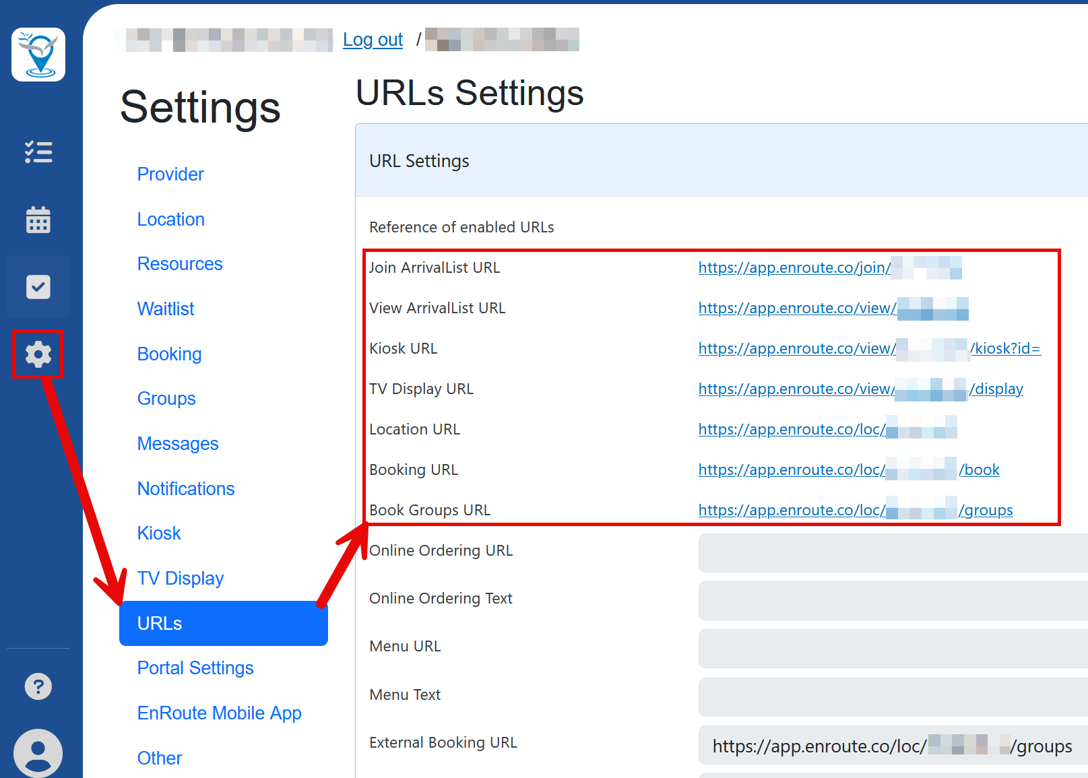Open the Booking URL link ending /book

849,469
